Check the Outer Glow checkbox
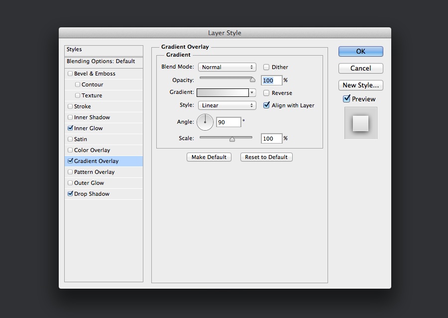Viewport: 448px width, 318px height. coord(70,183)
